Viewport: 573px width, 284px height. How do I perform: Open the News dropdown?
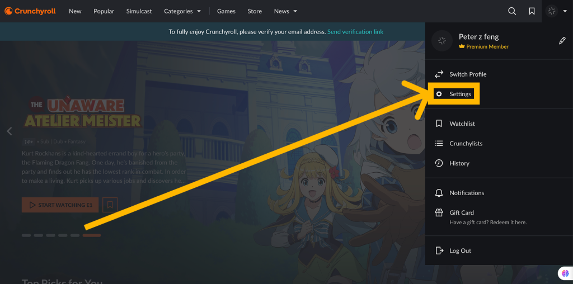tap(285, 11)
